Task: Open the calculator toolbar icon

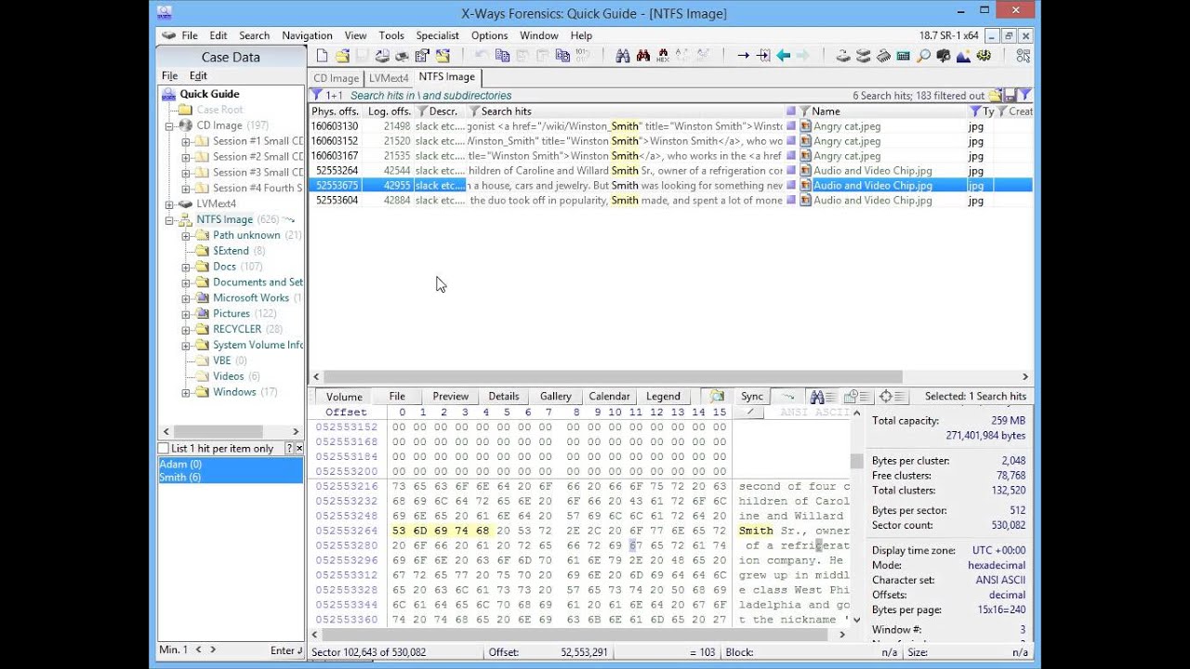Action: 904,56
